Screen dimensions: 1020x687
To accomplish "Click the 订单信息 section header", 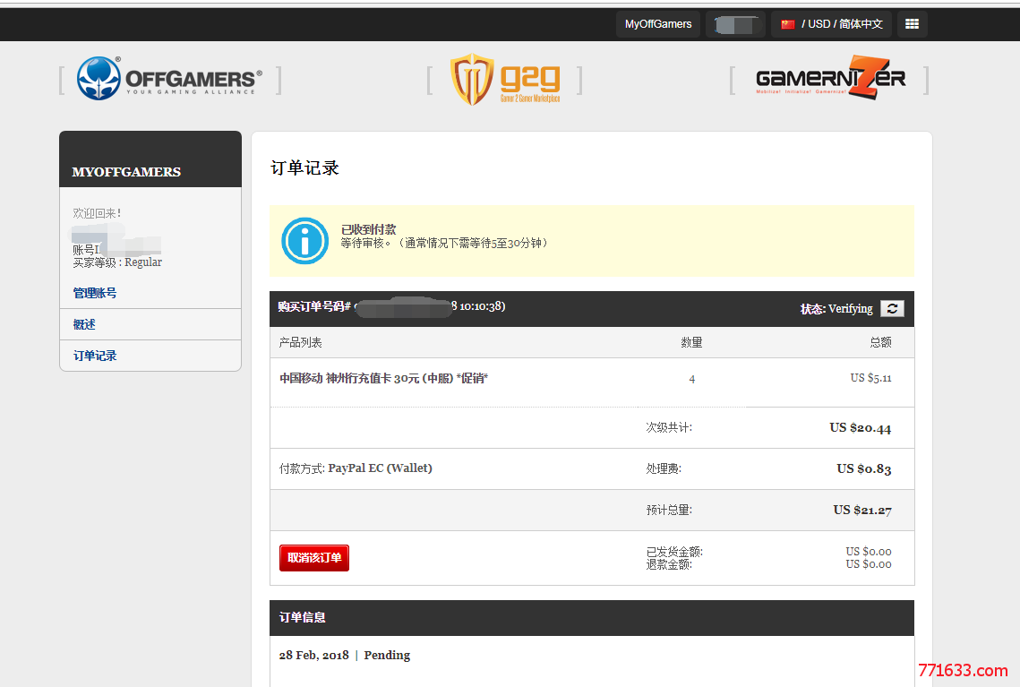I will (x=592, y=617).
